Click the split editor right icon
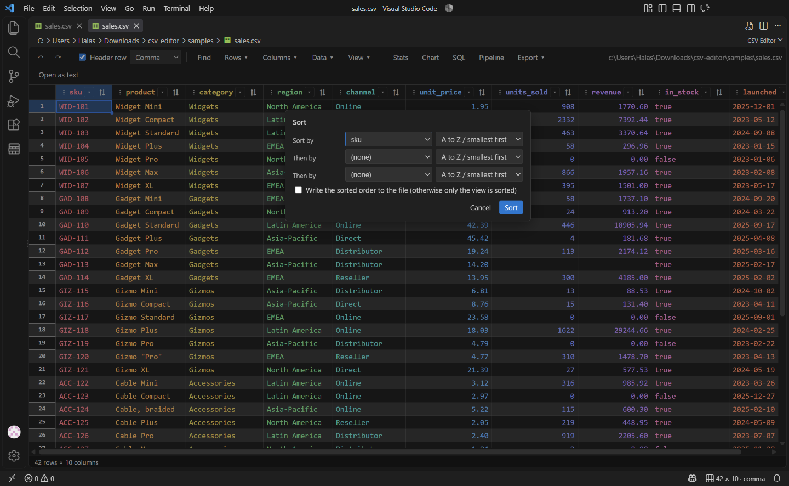The width and height of the screenshot is (789, 486). pyautogui.click(x=763, y=26)
